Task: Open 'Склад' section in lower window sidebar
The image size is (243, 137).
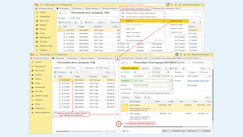Action: (37, 83)
